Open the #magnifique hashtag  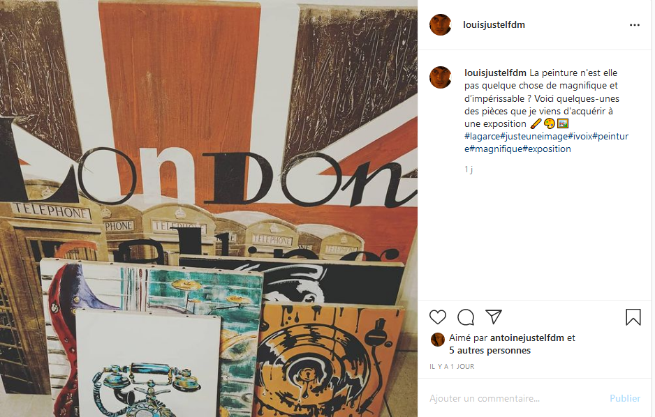pos(496,149)
